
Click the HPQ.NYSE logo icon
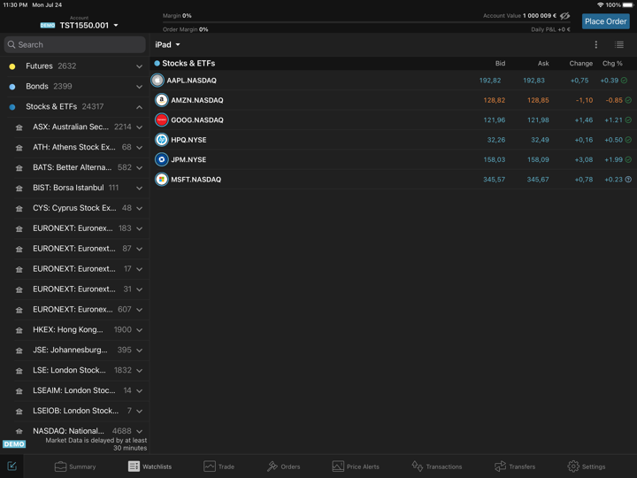(x=162, y=140)
